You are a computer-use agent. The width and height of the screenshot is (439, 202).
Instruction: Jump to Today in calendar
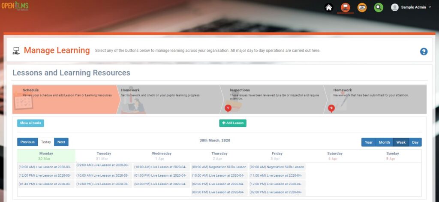pos(46,142)
